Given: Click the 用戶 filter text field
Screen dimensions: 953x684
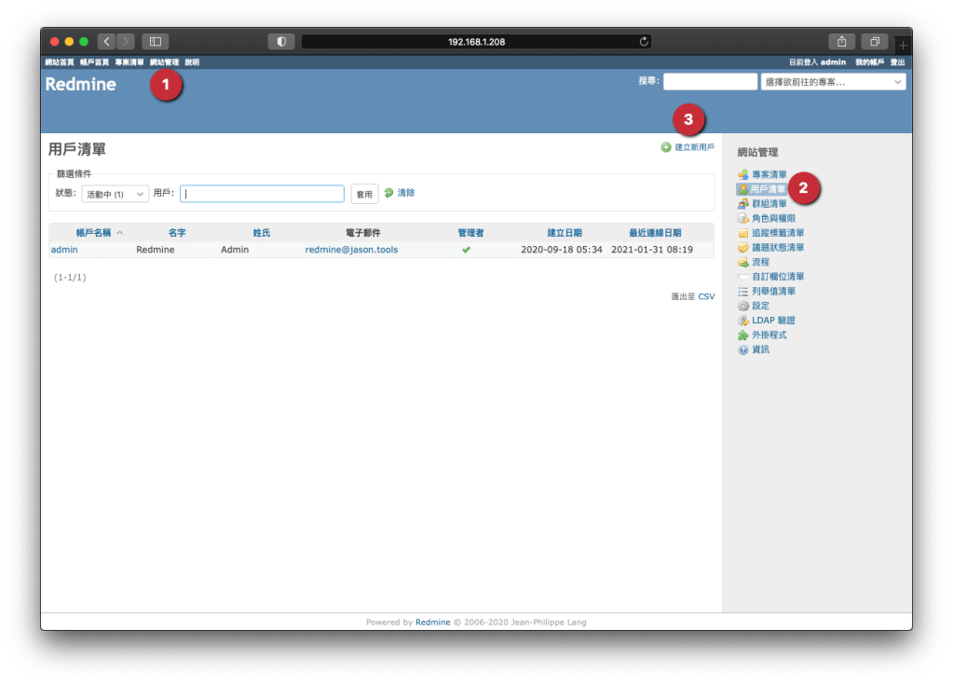Looking at the screenshot, I should [262, 194].
